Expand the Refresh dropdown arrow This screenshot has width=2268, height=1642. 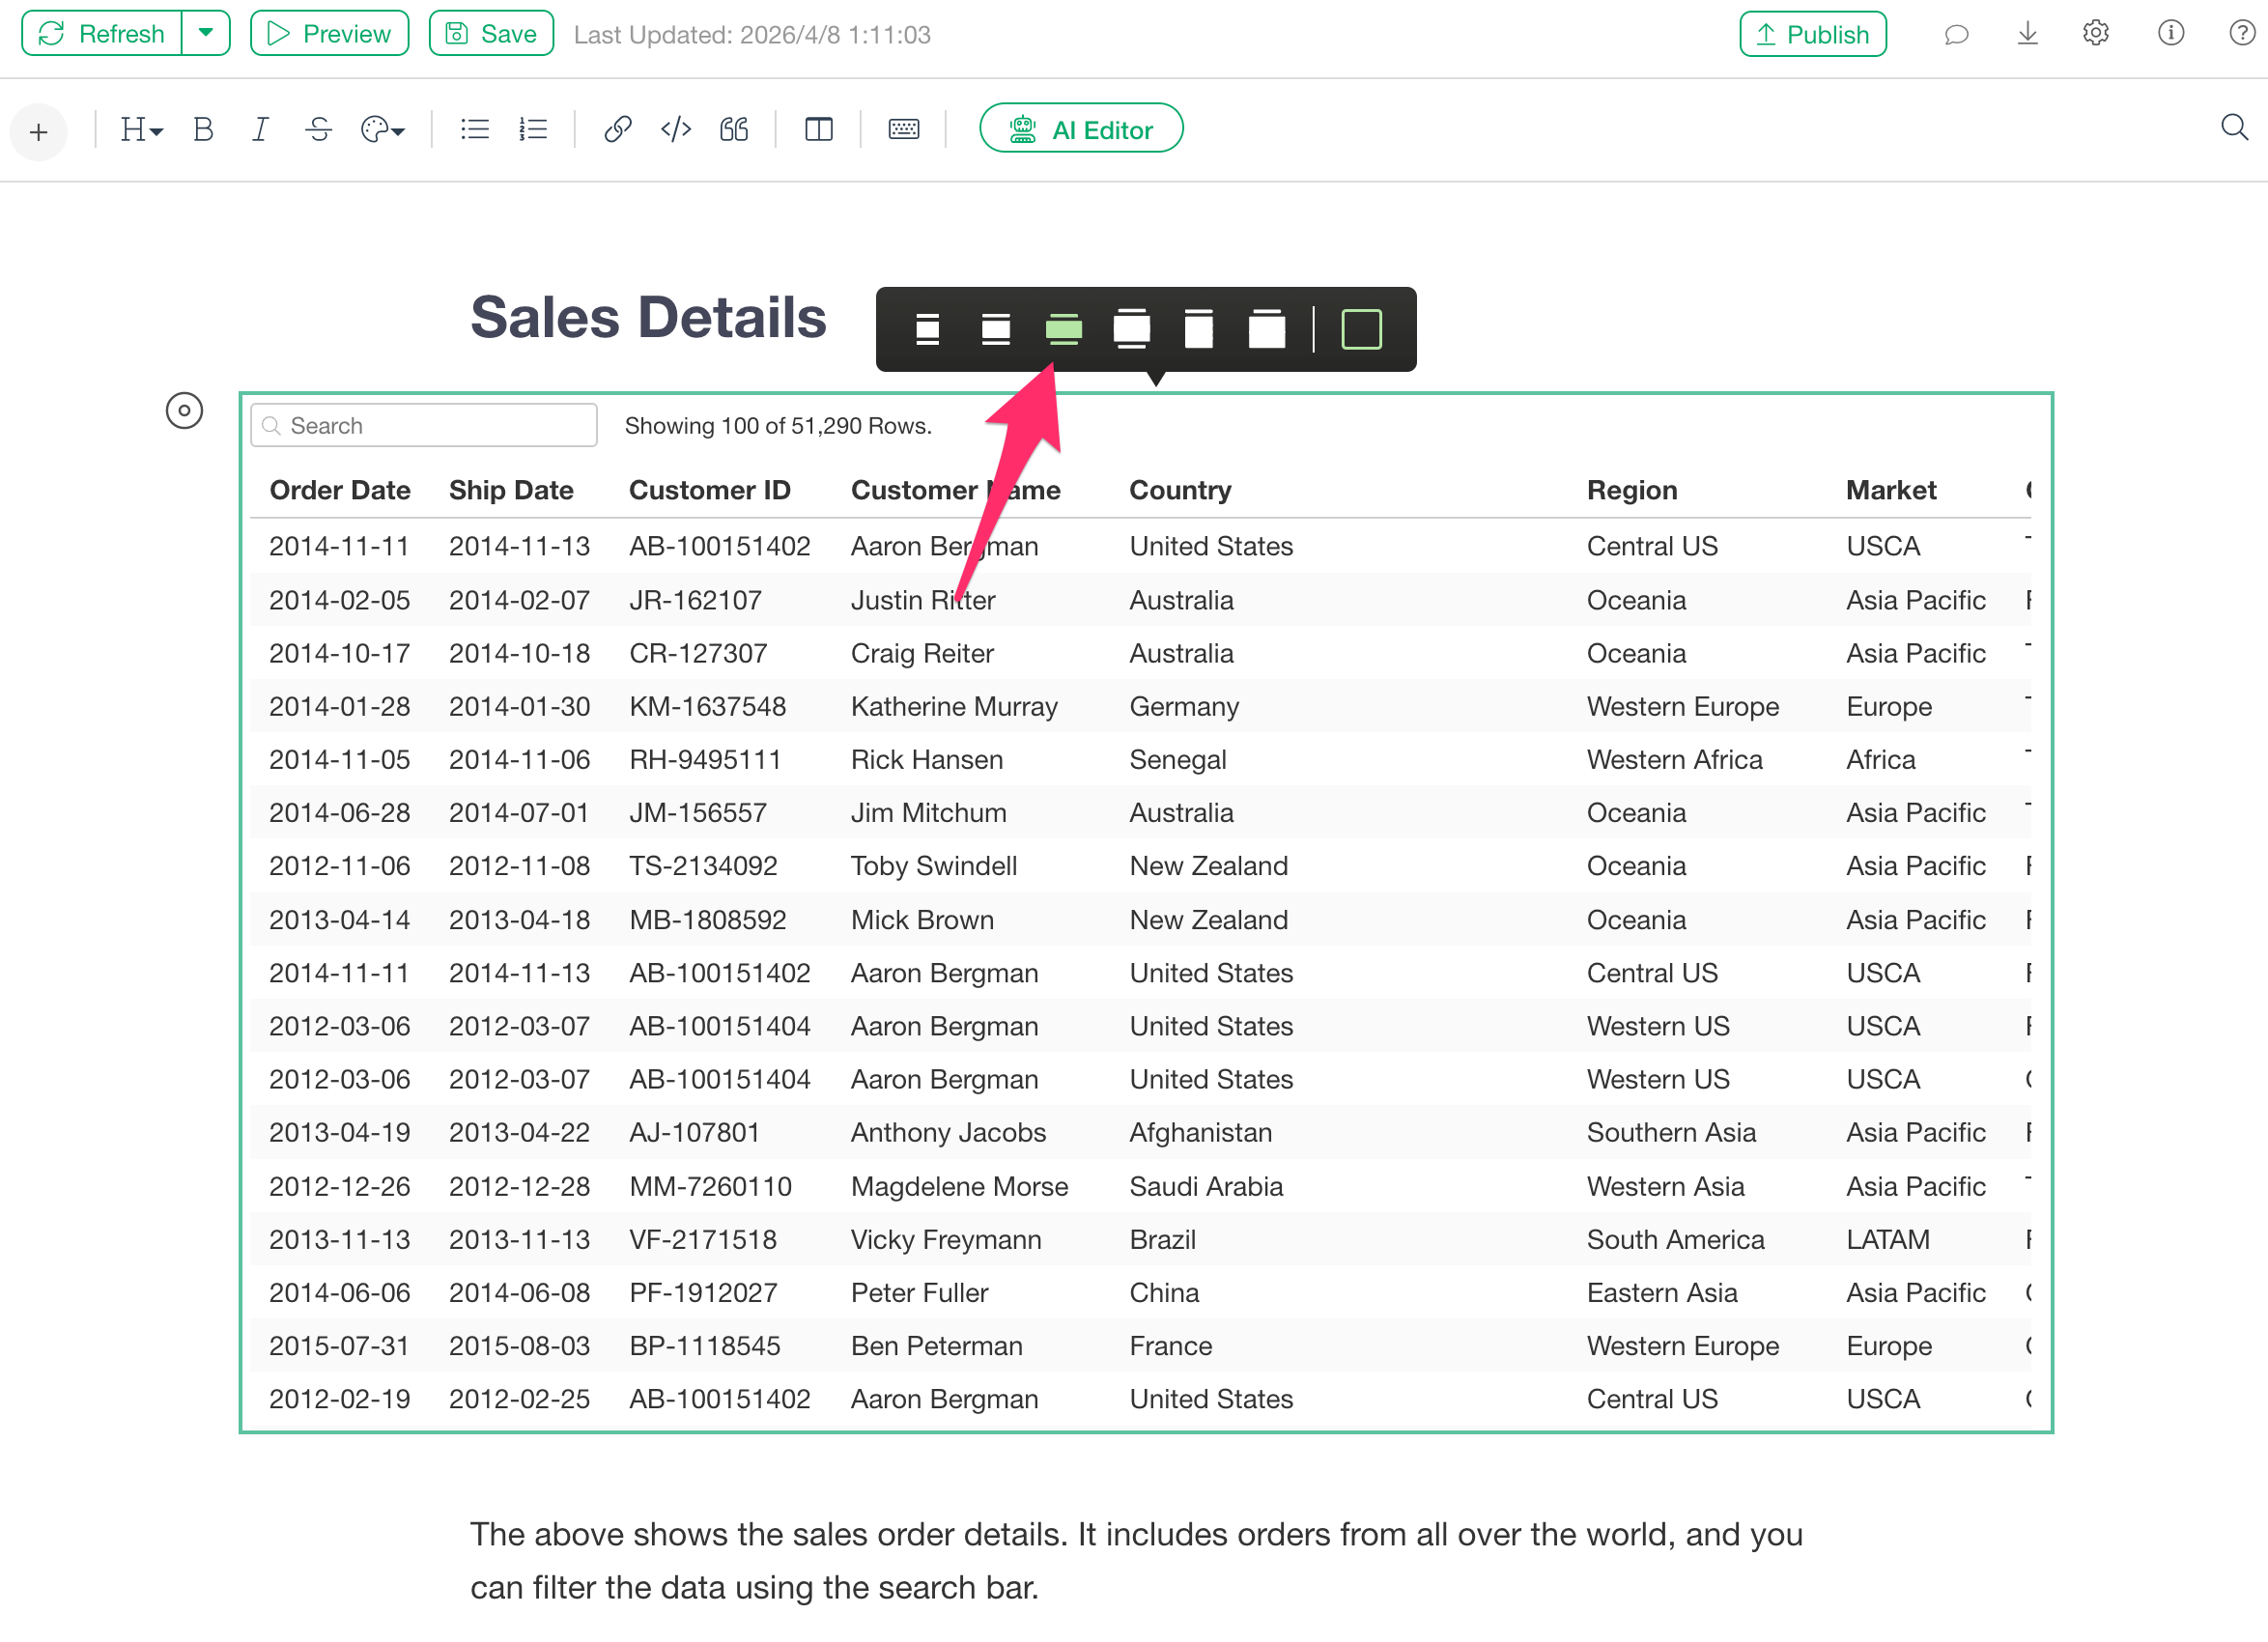pyautogui.click(x=206, y=33)
